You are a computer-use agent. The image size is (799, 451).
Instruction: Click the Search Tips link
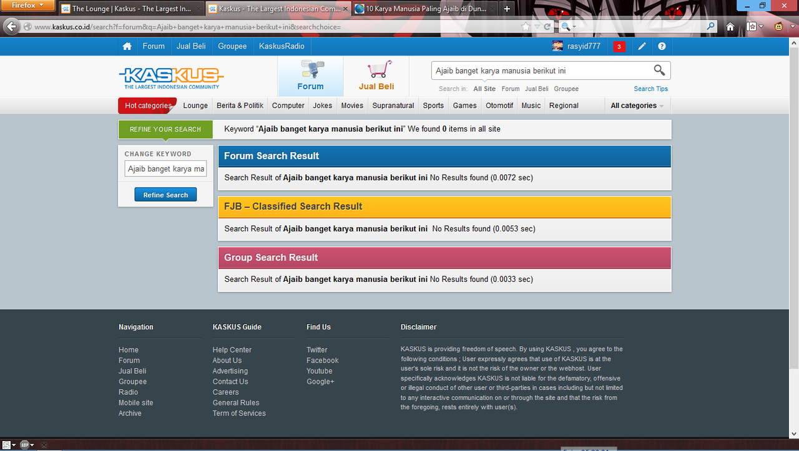tap(651, 89)
